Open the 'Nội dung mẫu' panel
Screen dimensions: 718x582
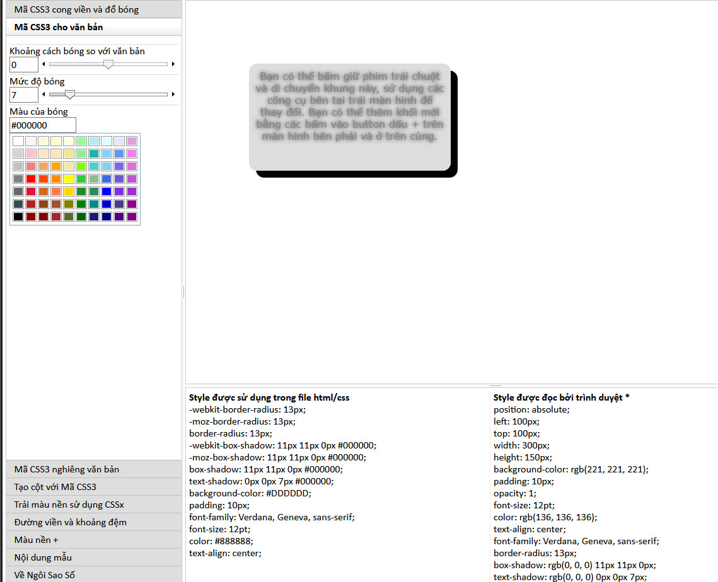pos(94,557)
